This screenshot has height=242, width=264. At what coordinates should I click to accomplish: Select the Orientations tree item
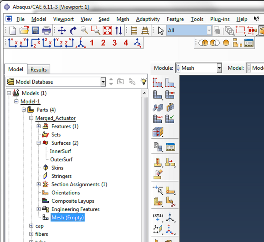(x=66, y=192)
